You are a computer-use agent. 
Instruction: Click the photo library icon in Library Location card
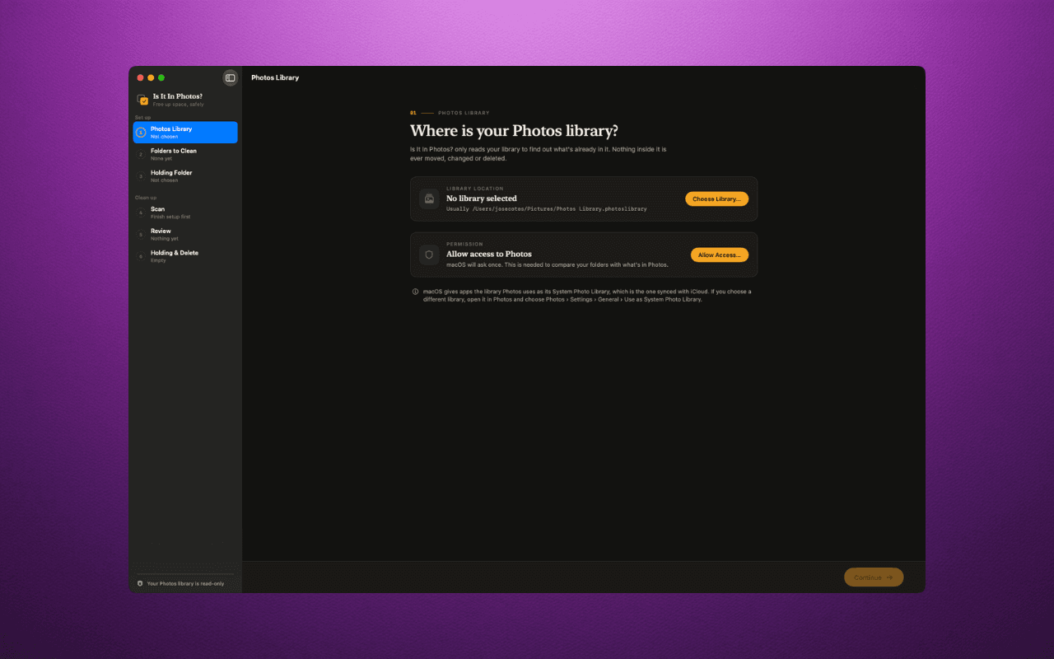[x=429, y=199]
